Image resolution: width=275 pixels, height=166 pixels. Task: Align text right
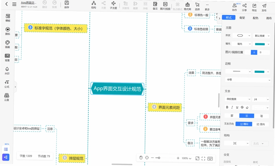click(261, 116)
